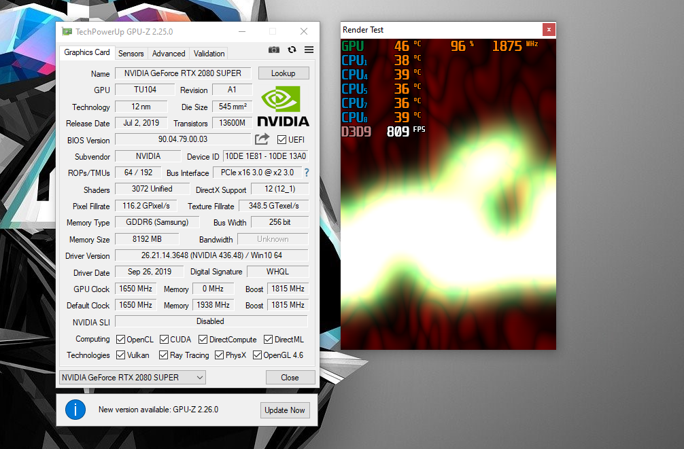The image size is (684, 449).
Task: Click the Texture Fillrate value 348.5 GTexel/s
Action: (x=274, y=206)
